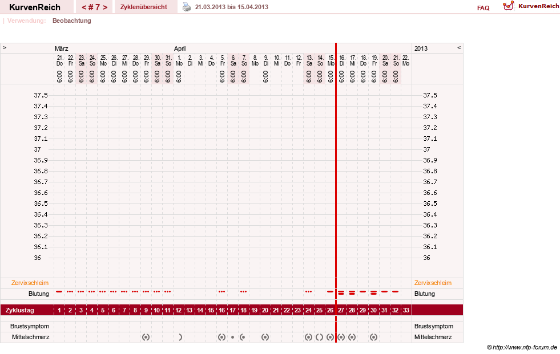The height and width of the screenshot is (354, 560).
Task: Click the left Zervixschleim row label
Action: click(30, 283)
